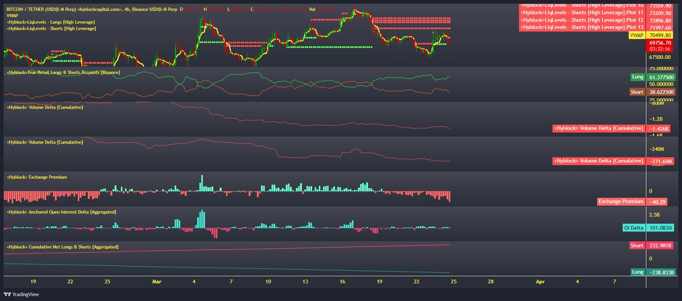Click the Shorts Plot 10 price label
682x301 pixels.
(582, 6)
